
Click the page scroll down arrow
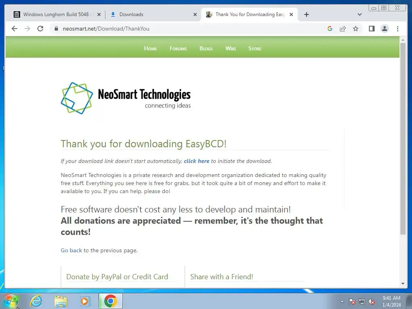point(403,284)
